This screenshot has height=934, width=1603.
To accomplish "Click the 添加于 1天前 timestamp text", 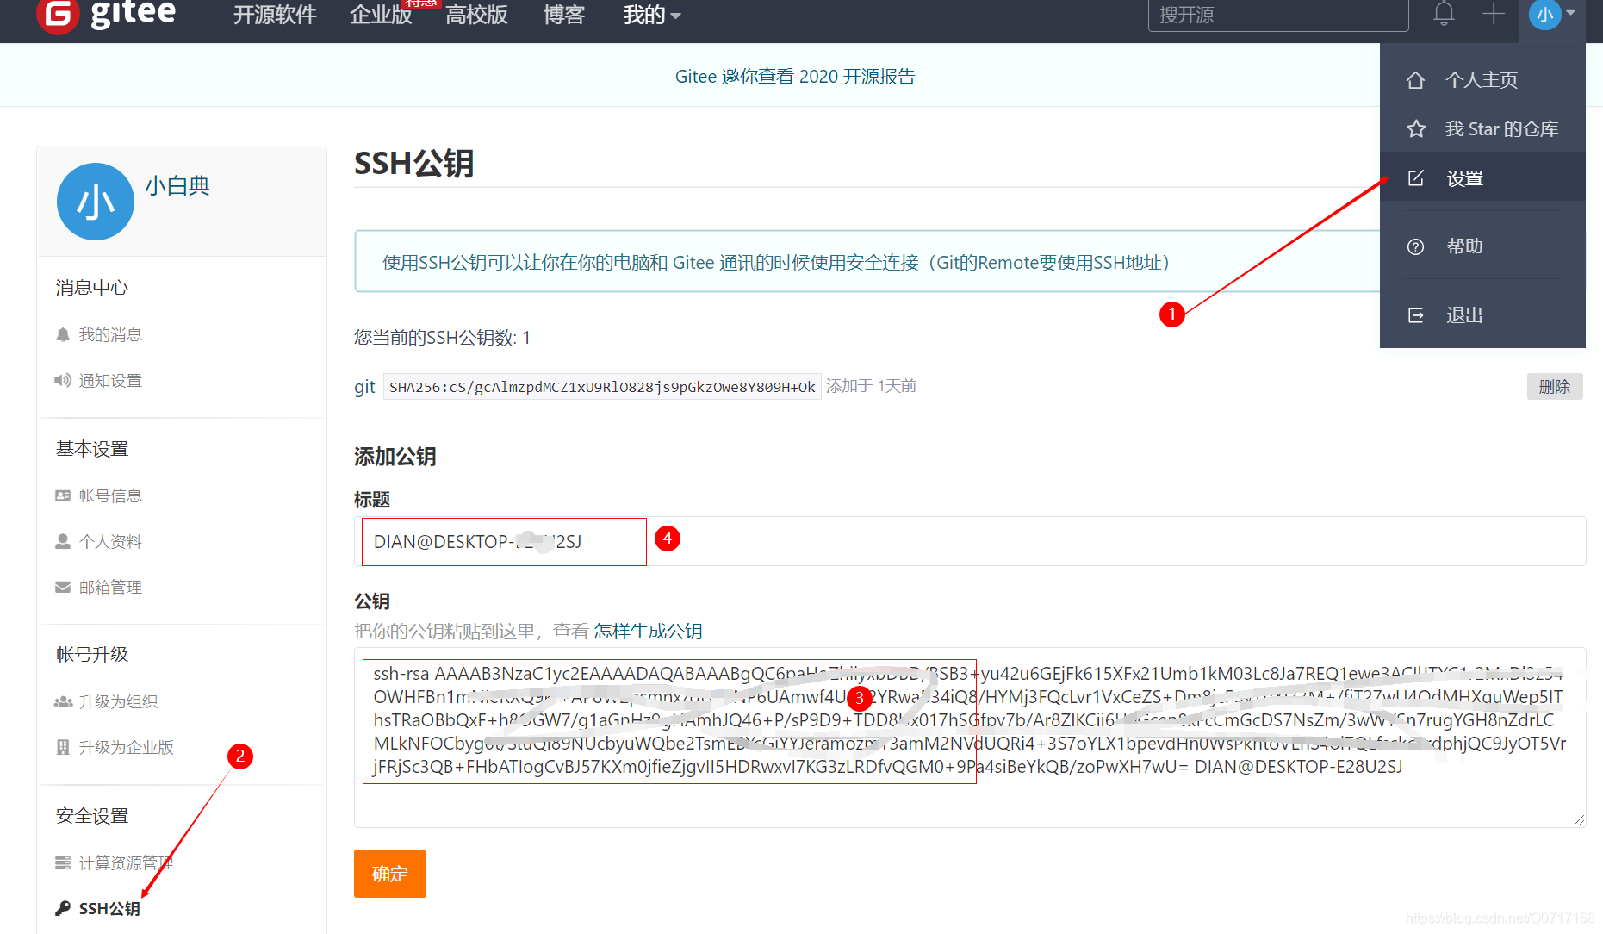I will pos(871,386).
